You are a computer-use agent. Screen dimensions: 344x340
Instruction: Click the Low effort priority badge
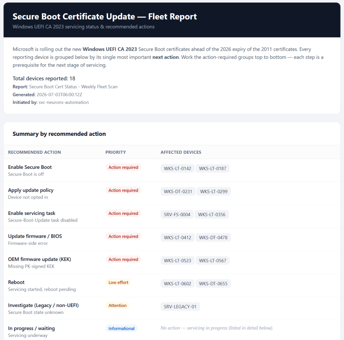point(118,282)
